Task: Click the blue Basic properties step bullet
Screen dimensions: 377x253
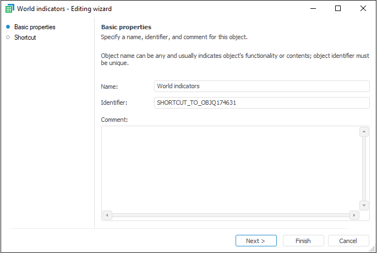Action: pos(8,27)
